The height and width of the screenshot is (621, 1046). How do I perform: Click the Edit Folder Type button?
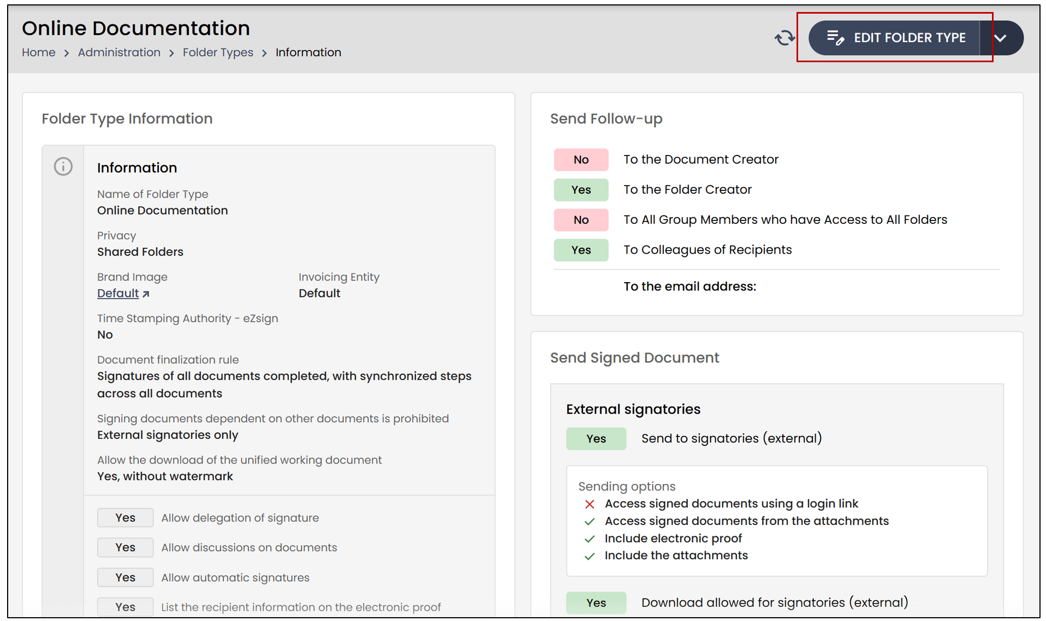coord(894,38)
